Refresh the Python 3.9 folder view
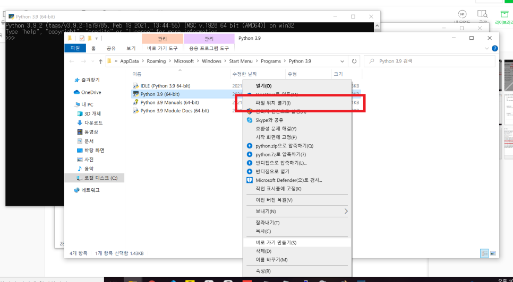Screen dimensions: 513x282 [354, 61]
